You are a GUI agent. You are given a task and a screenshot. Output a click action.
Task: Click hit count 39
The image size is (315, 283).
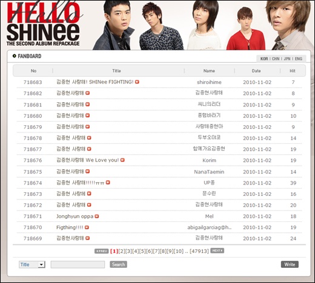coord(293,183)
